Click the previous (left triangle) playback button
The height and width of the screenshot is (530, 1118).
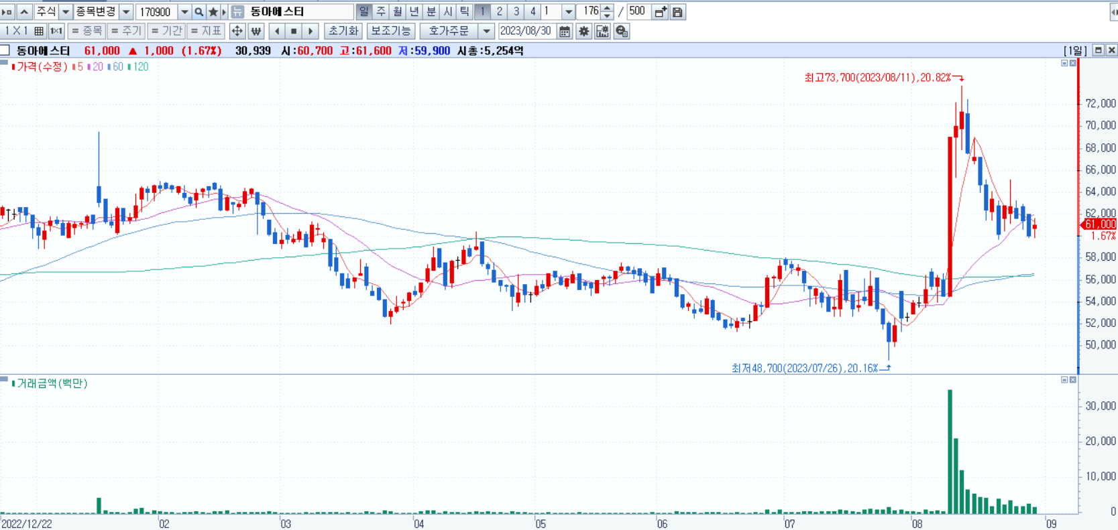click(277, 31)
